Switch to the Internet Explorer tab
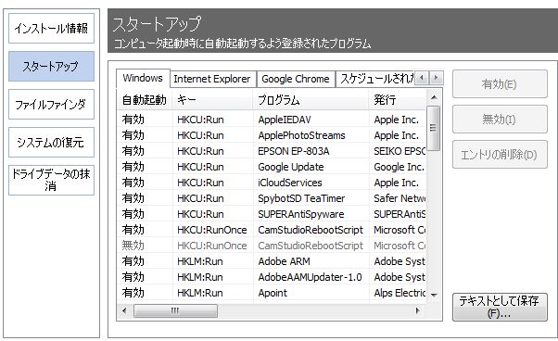 212,79
